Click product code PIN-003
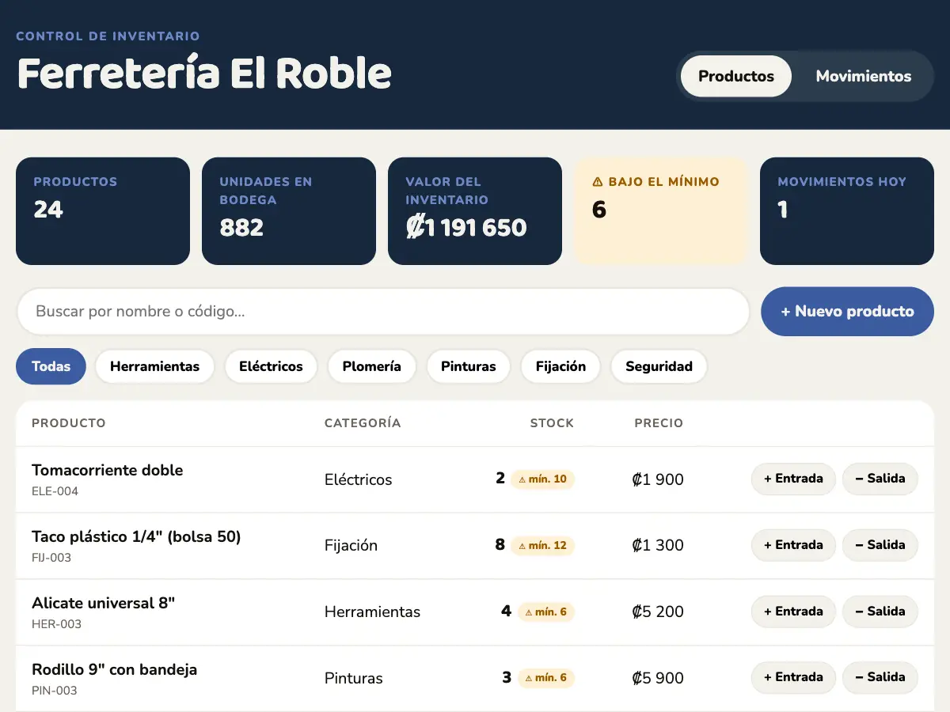 point(55,691)
